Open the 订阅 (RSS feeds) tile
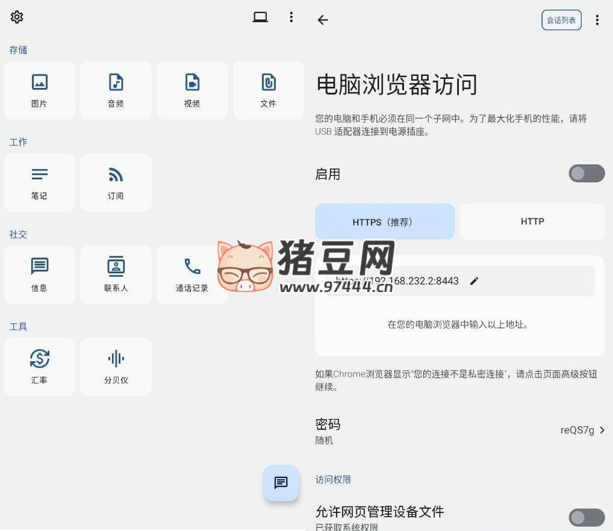 (x=116, y=182)
